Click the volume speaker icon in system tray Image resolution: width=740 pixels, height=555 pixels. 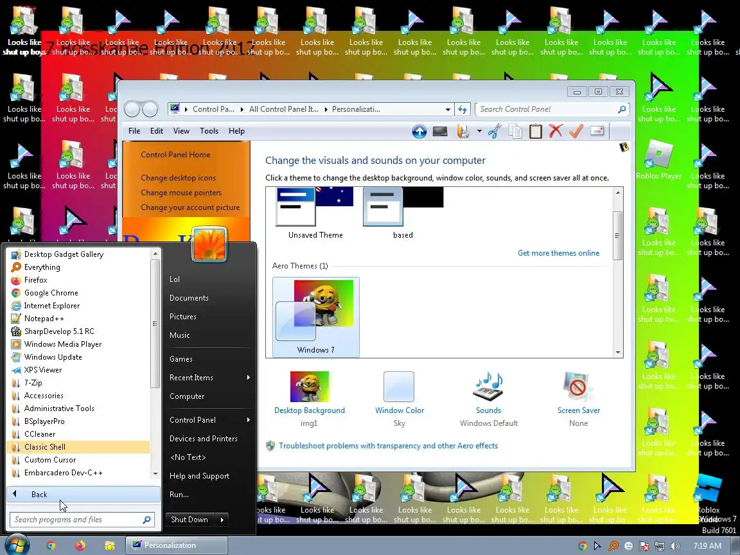click(x=675, y=546)
